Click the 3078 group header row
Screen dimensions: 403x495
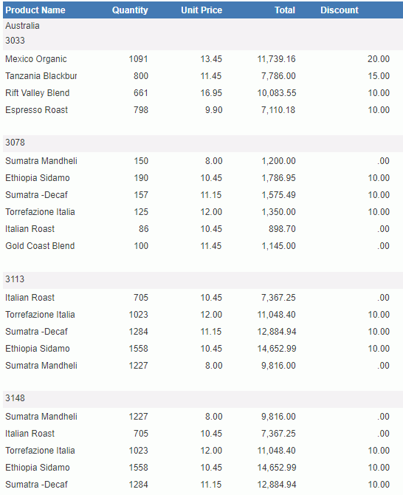coord(203,143)
